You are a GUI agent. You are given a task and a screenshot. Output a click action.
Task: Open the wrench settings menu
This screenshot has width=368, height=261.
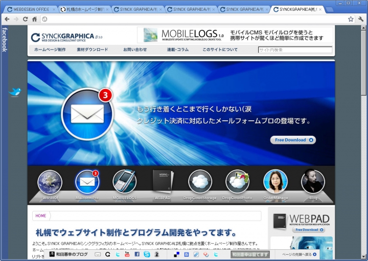tap(361, 19)
